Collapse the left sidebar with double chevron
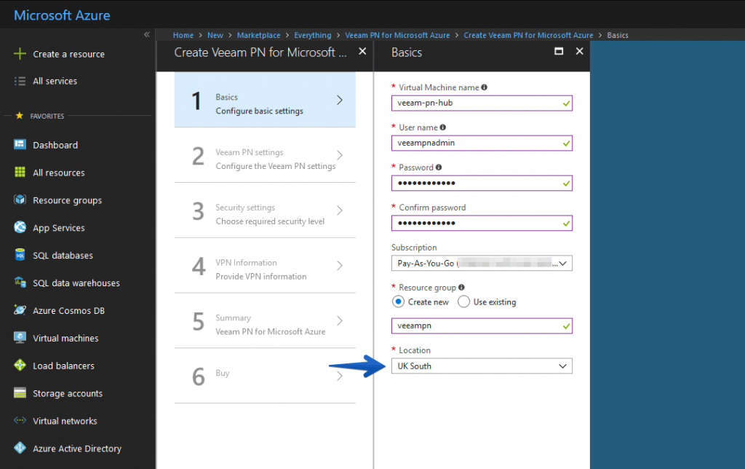 146,34
